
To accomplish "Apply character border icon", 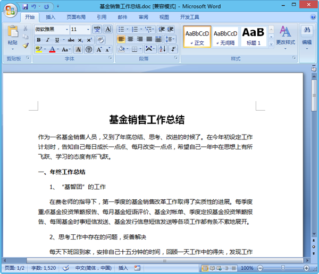I will pyautogui.click(x=108, y=29).
